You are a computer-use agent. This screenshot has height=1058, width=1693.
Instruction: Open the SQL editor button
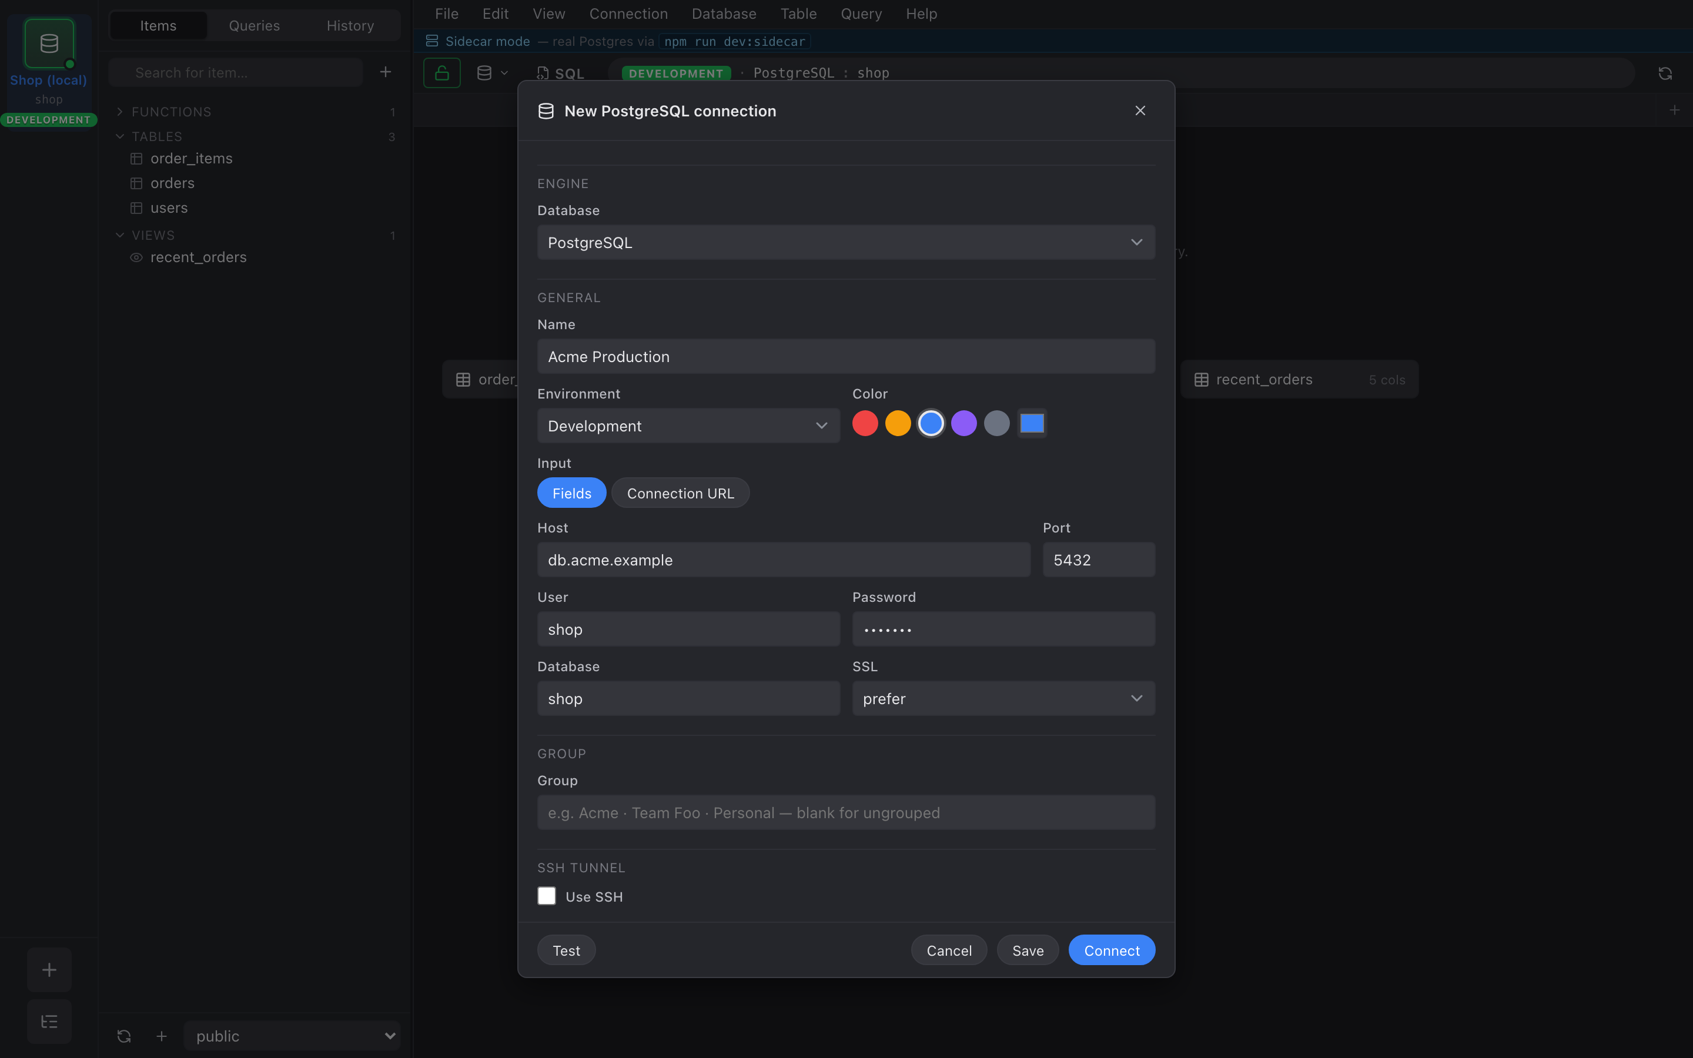[560, 73]
